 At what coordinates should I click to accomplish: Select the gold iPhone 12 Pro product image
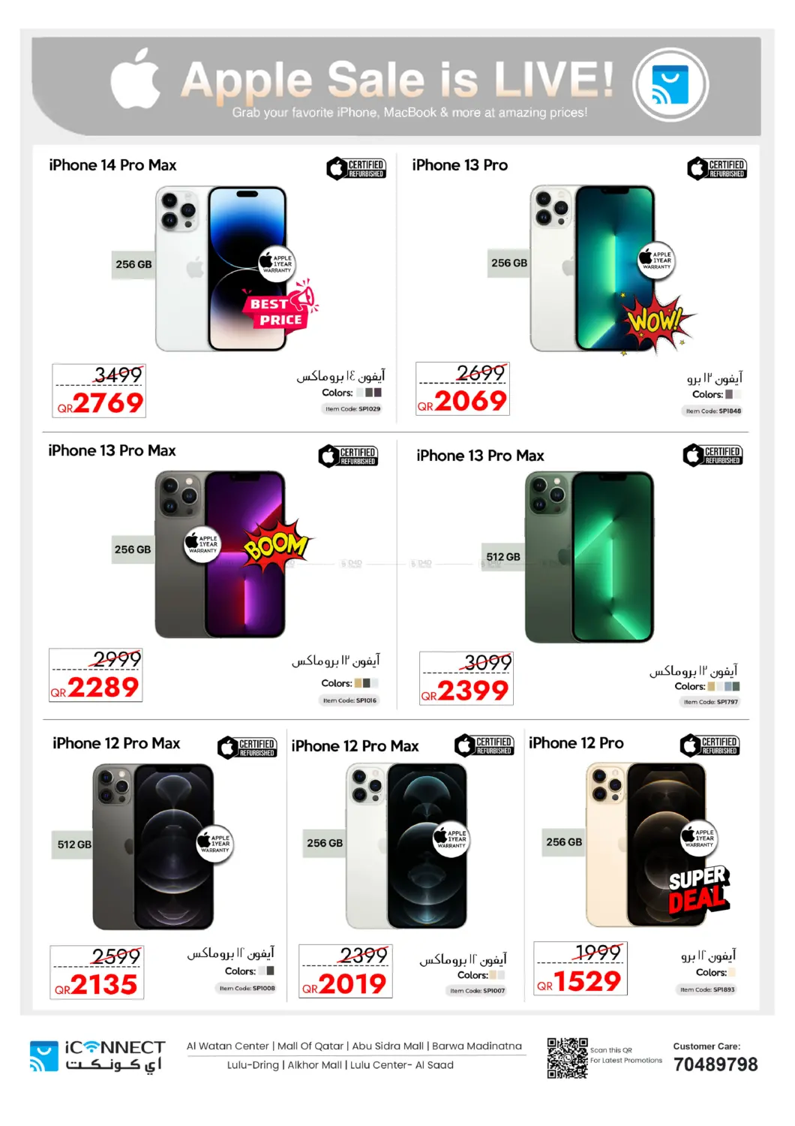coord(646,845)
